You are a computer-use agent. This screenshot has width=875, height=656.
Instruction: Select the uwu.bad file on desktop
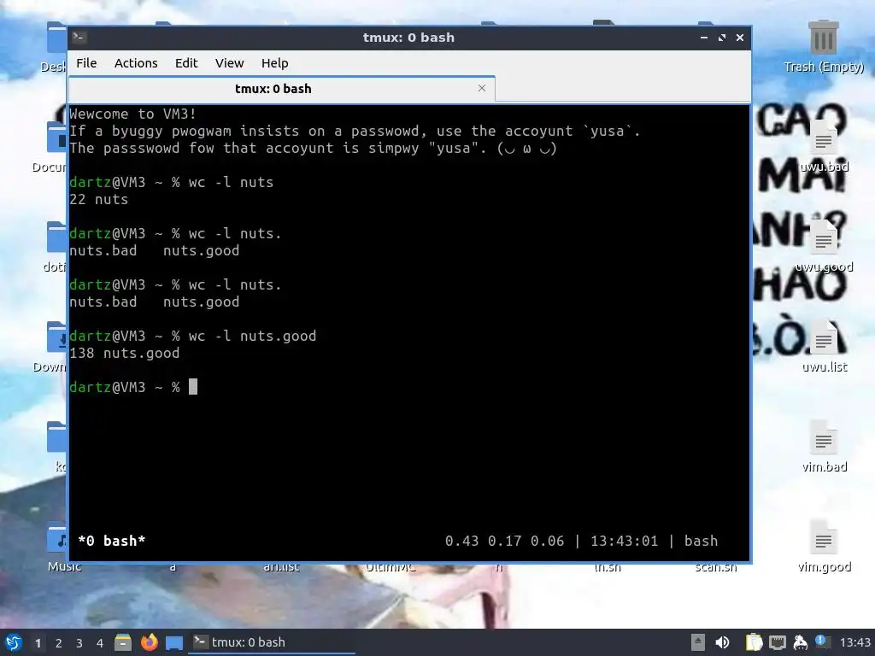coord(824,147)
